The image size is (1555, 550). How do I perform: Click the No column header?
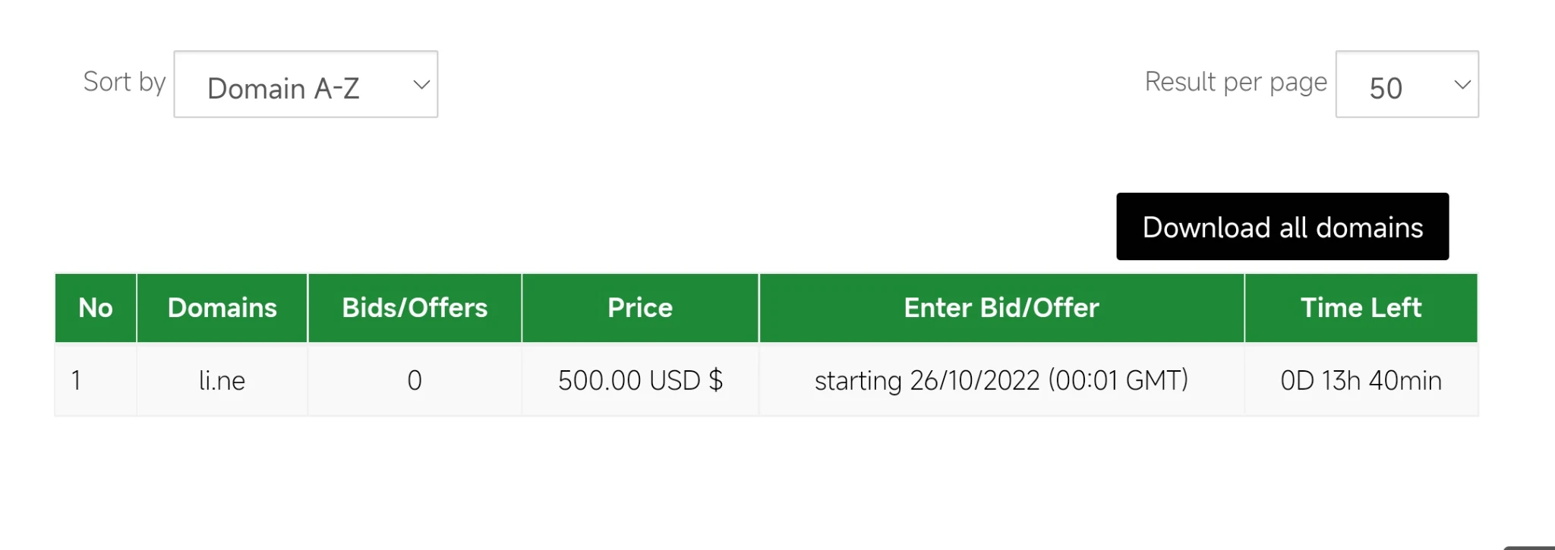[x=96, y=308]
